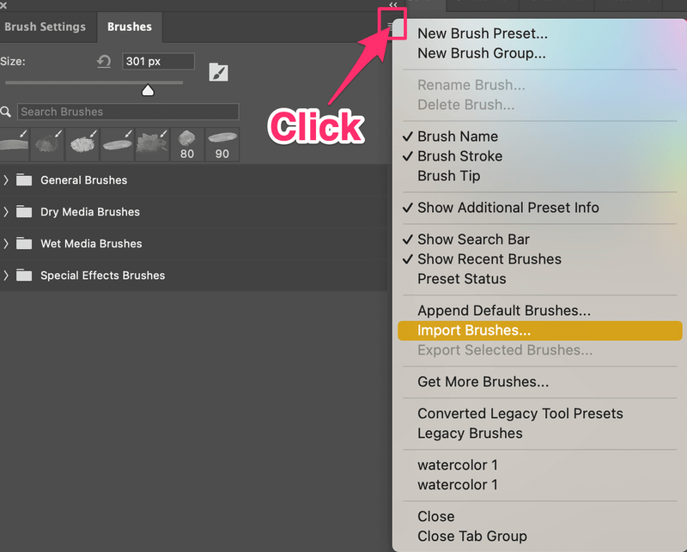Click the reset brush size icon
The image size is (687, 552).
(104, 62)
